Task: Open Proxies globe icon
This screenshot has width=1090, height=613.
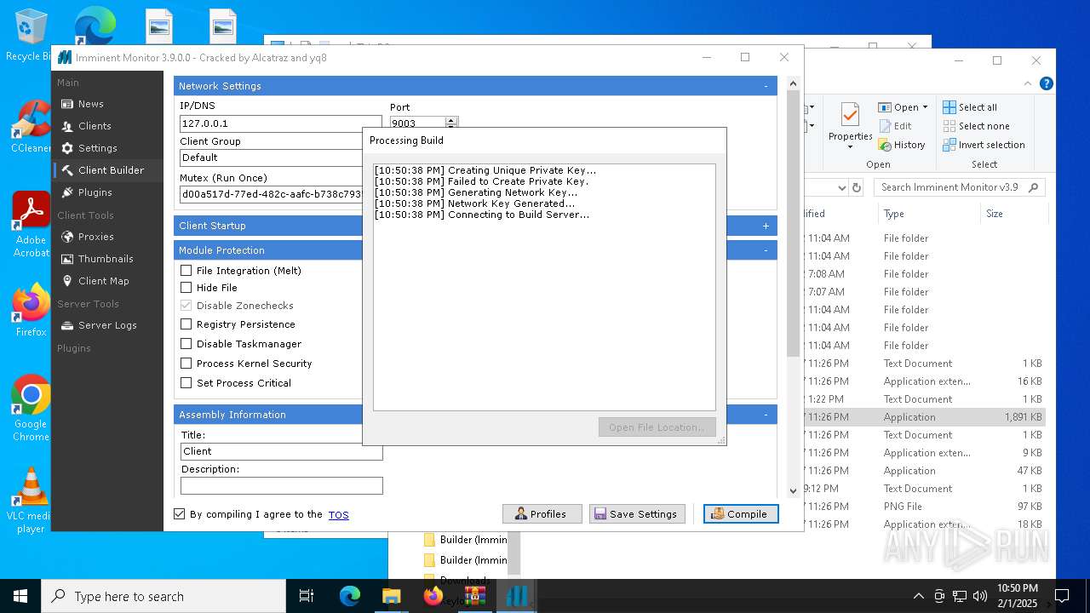Action: 67,237
